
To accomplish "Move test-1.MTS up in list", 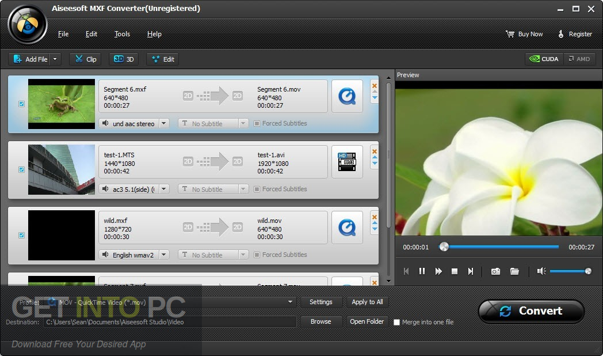I will [x=374, y=158].
